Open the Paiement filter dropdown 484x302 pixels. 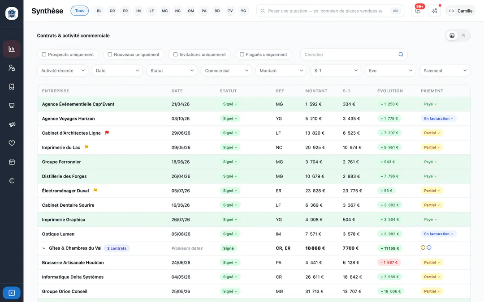[x=445, y=71]
